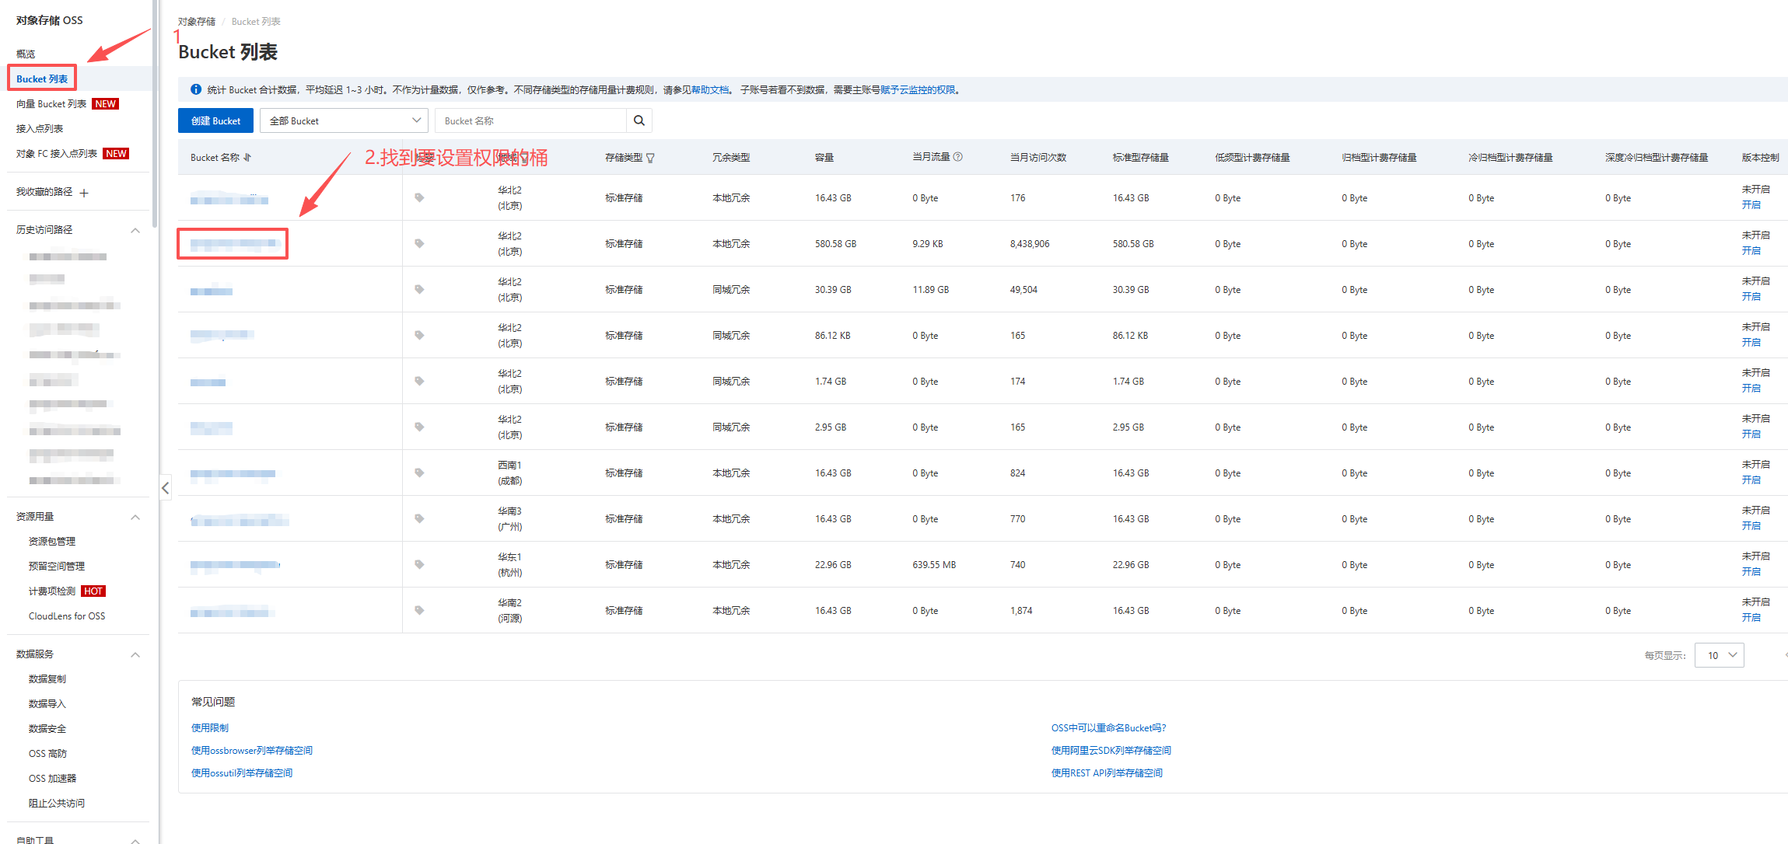Viewport: 1788px width, 844px height.
Task: Enable versioning 开启 in the 580.58 GB row
Action: click(x=1751, y=251)
